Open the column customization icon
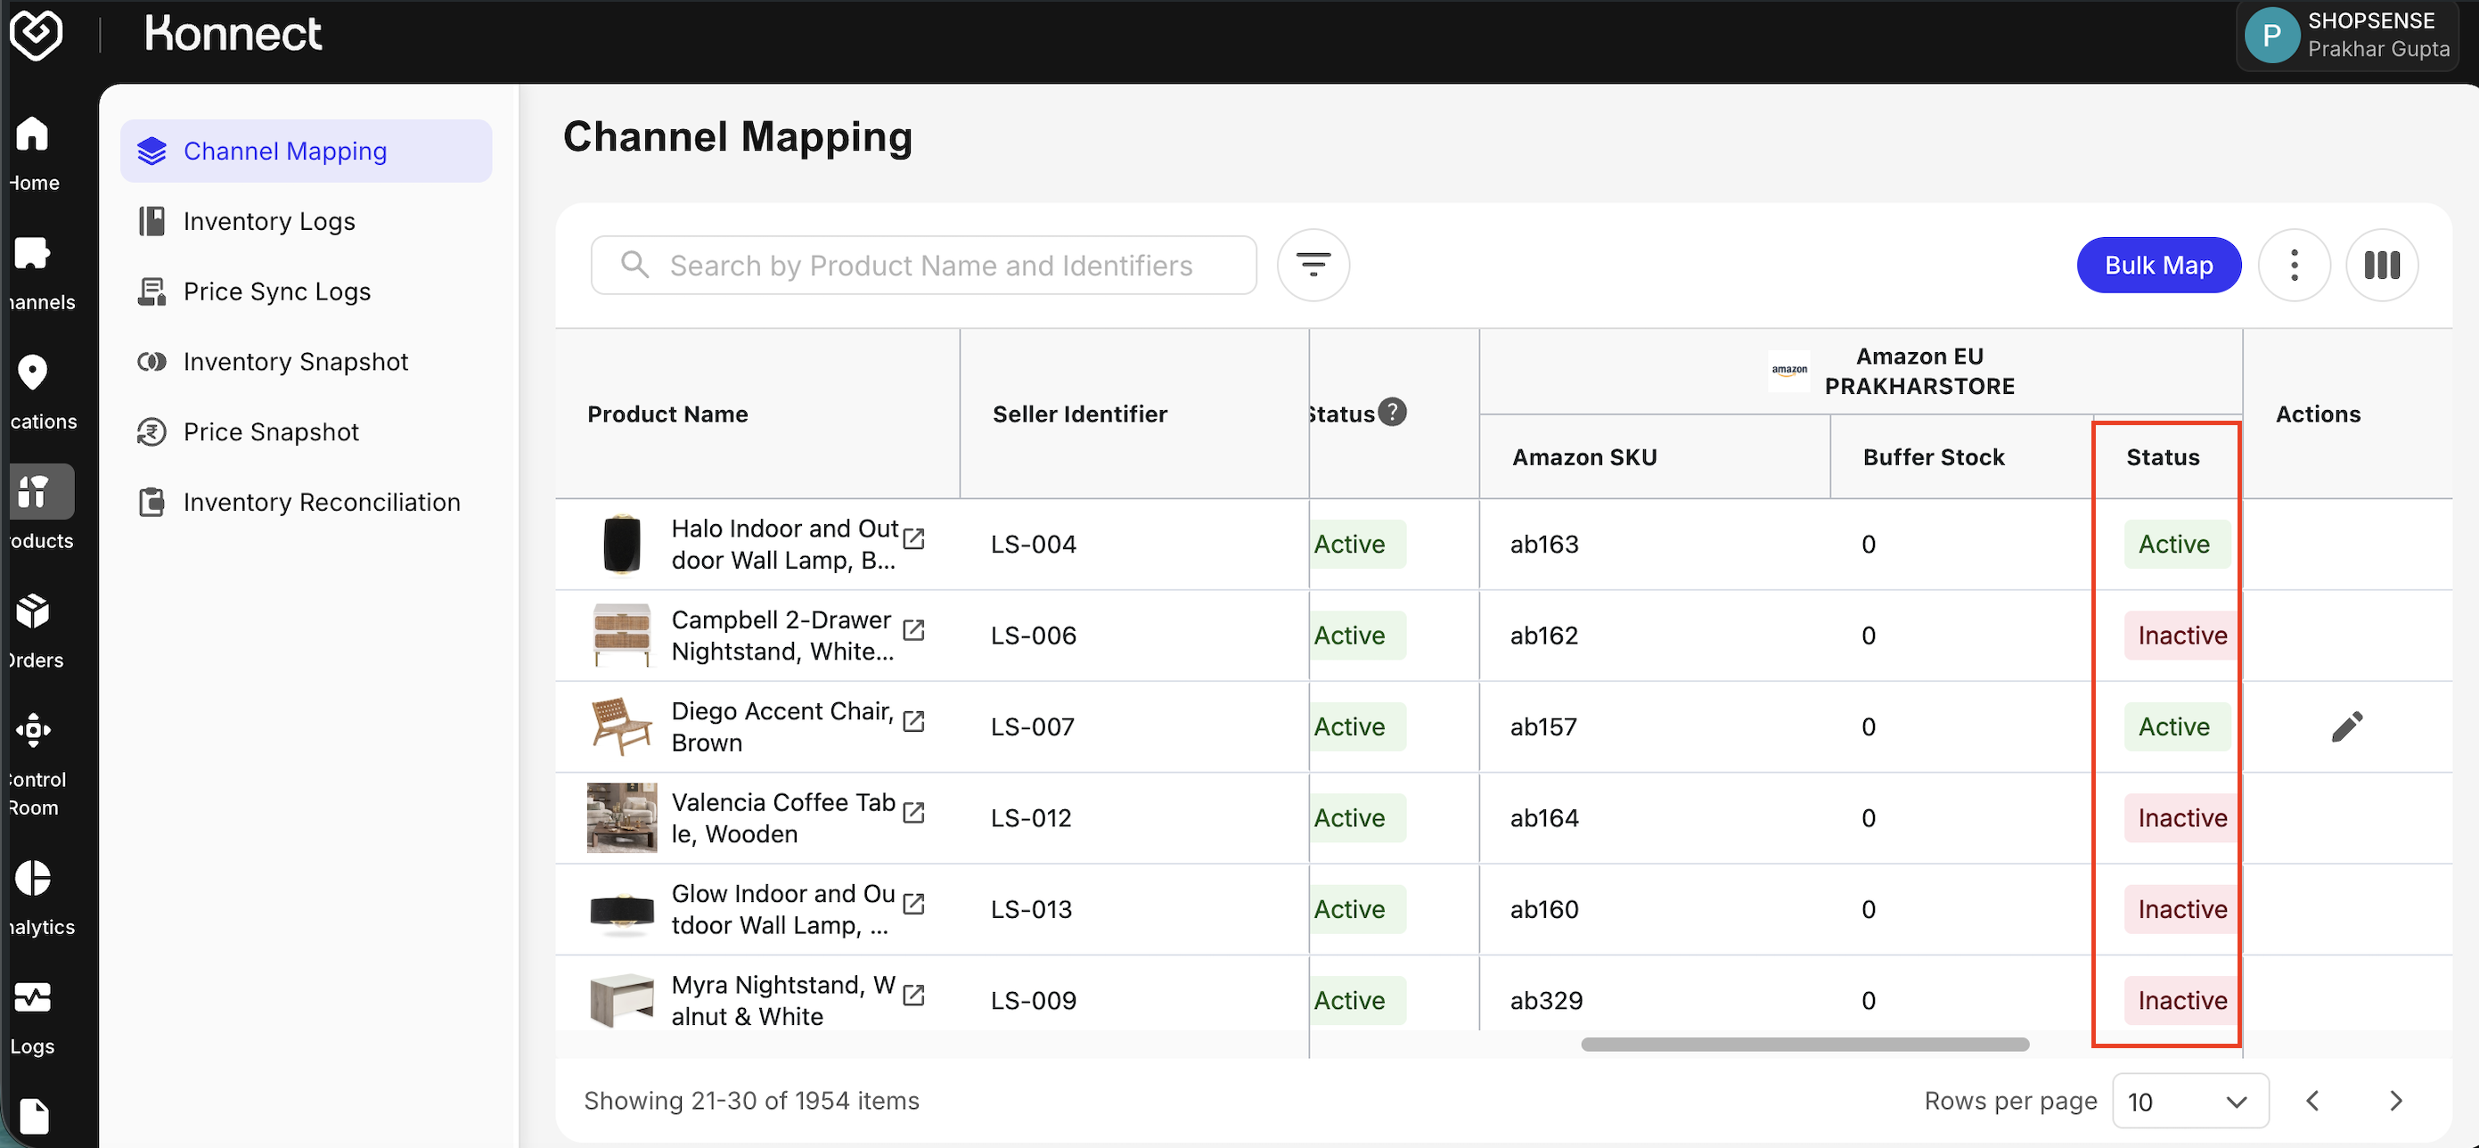 (2382, 265)
